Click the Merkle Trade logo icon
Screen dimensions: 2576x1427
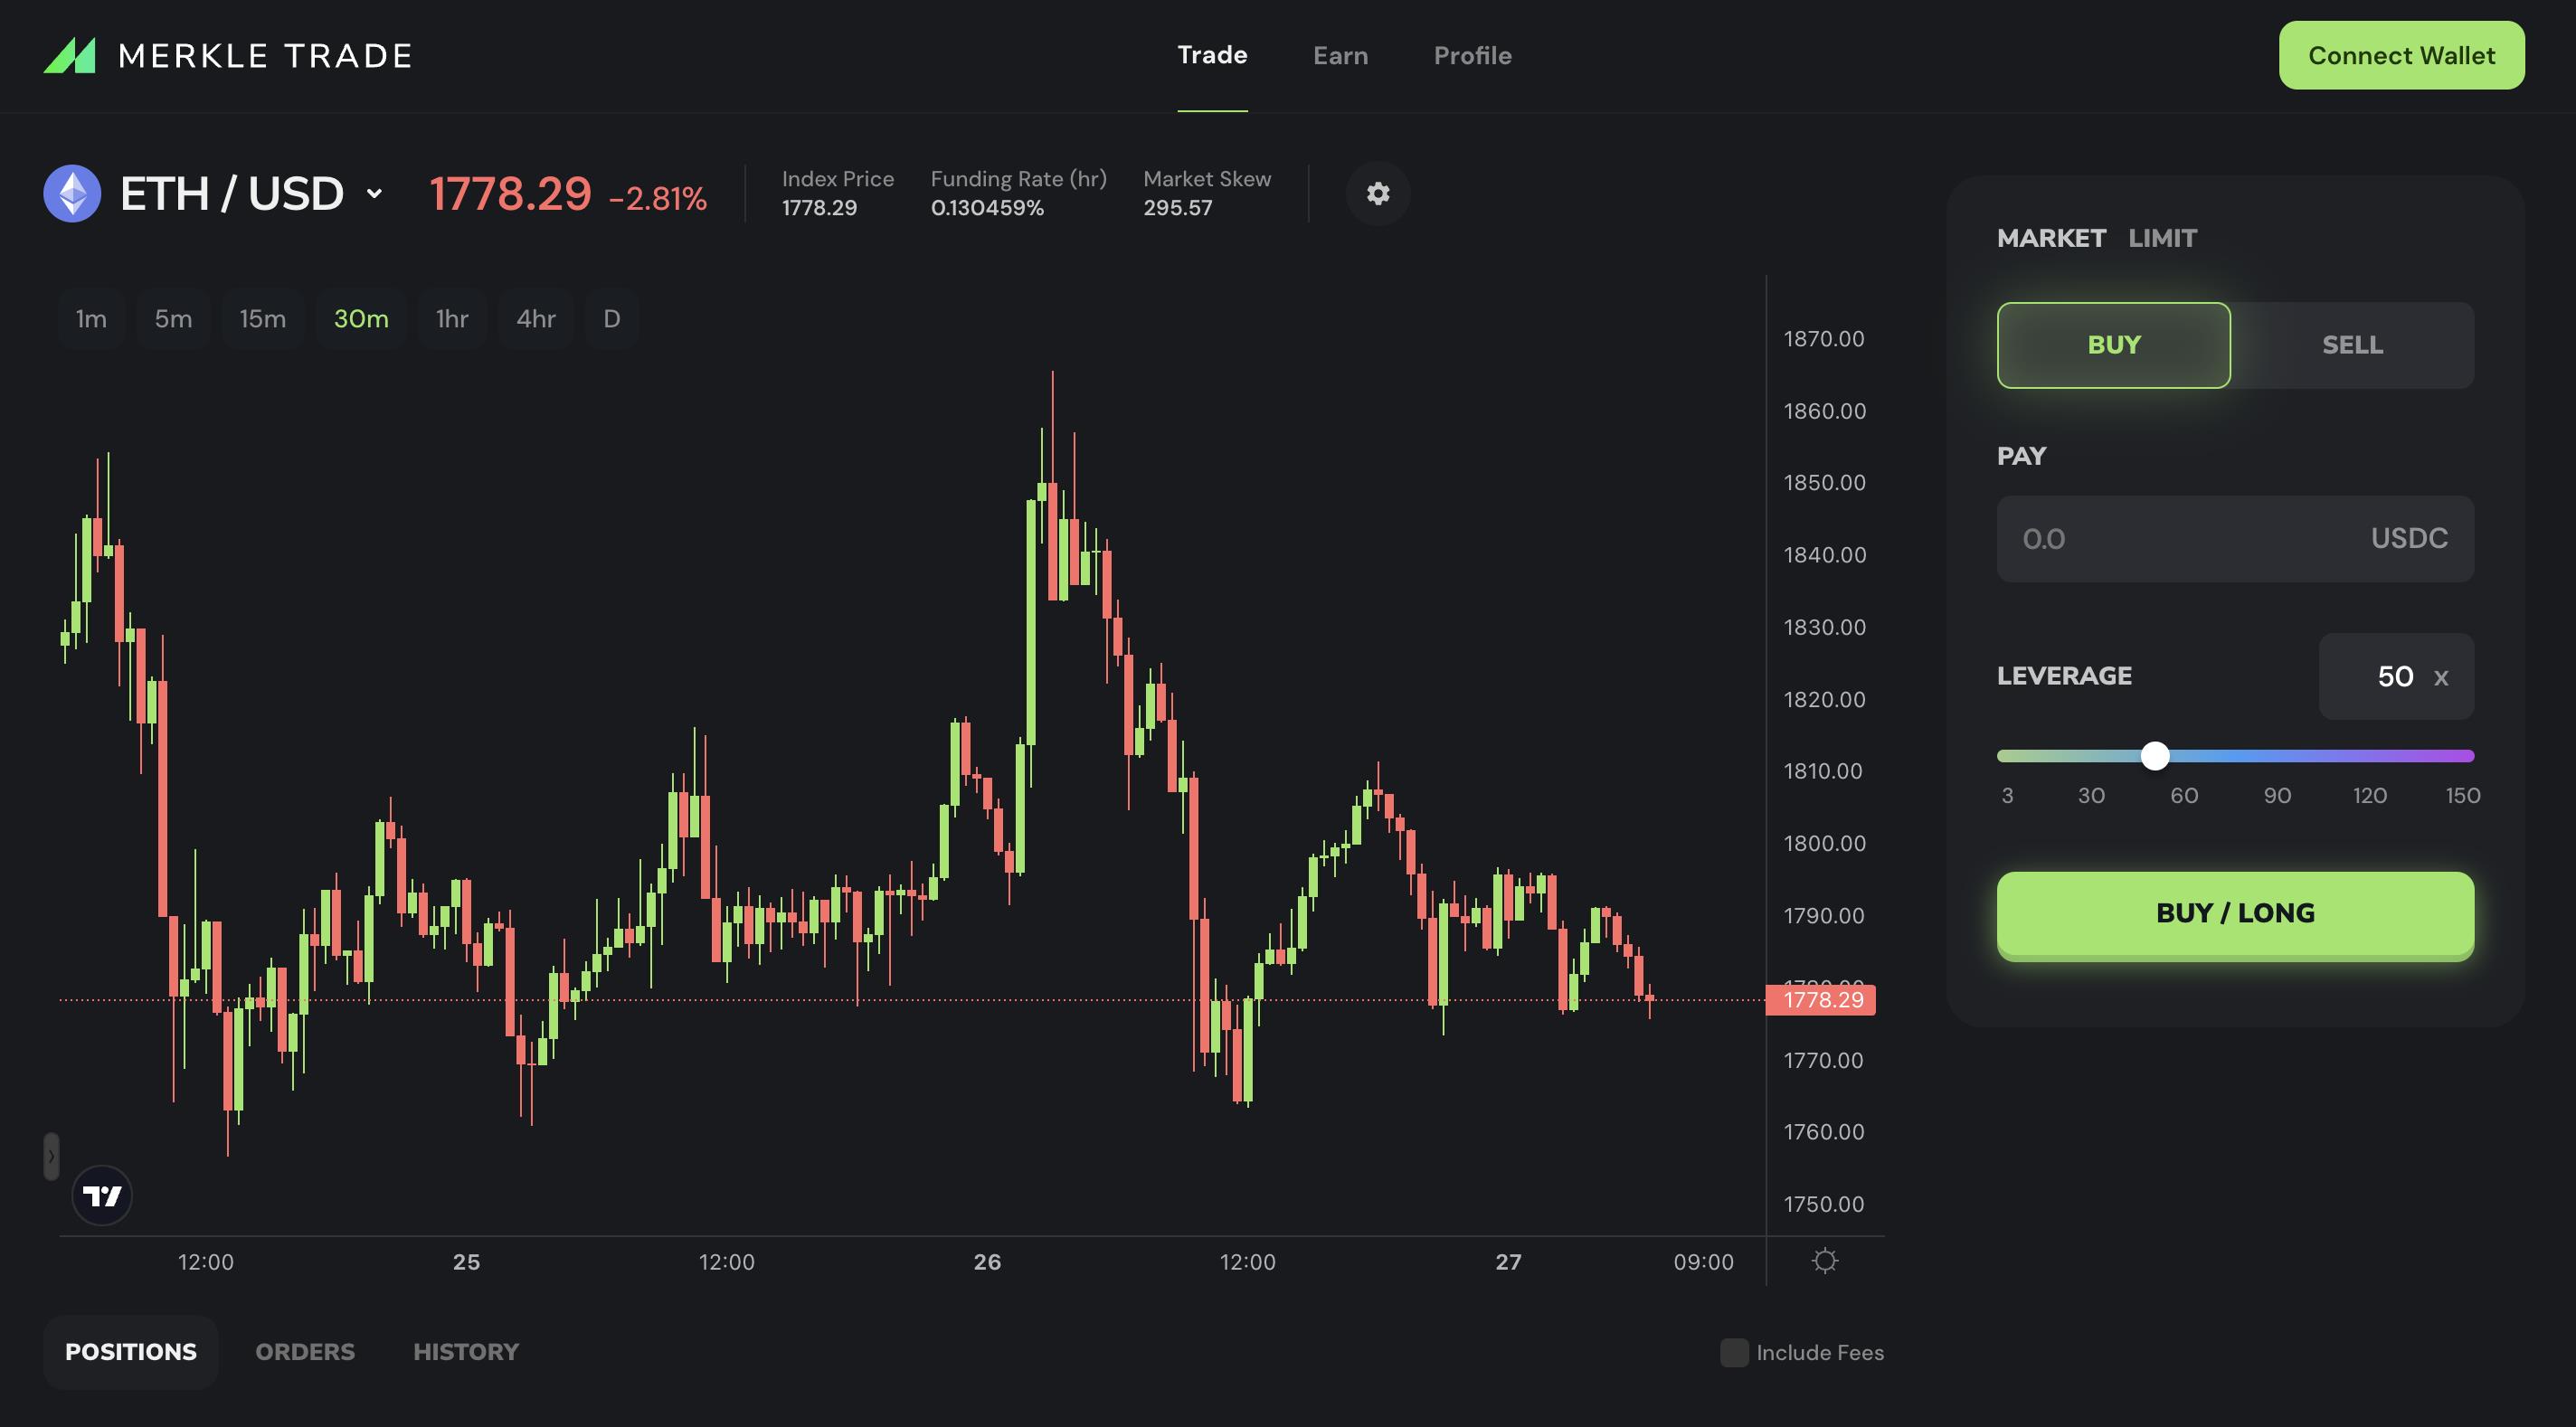coord(69,56)
